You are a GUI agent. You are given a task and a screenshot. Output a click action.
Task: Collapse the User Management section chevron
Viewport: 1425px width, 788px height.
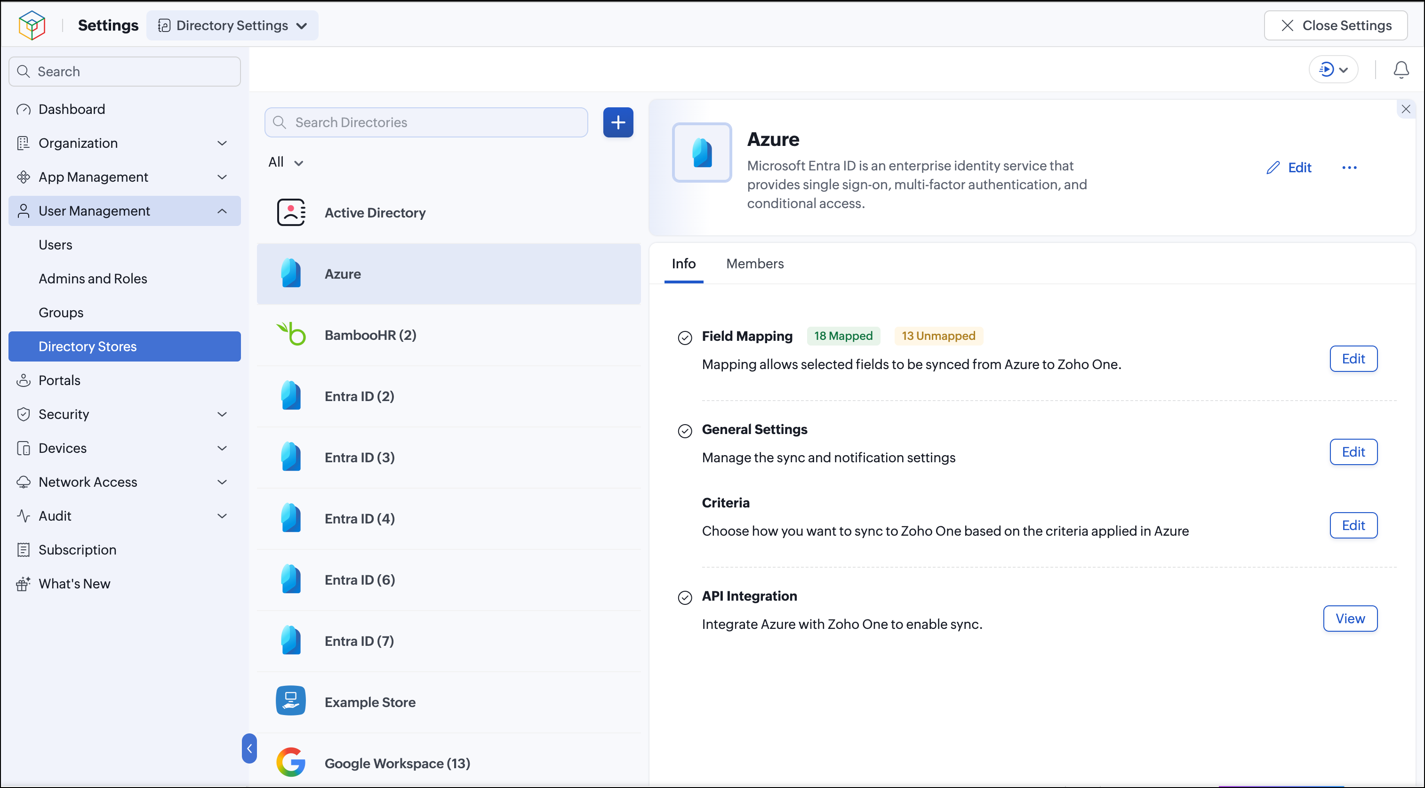223,211
